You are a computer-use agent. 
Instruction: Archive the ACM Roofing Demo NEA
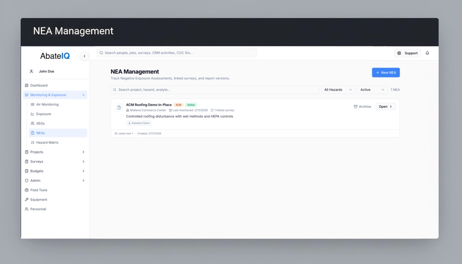pos(362,107)
